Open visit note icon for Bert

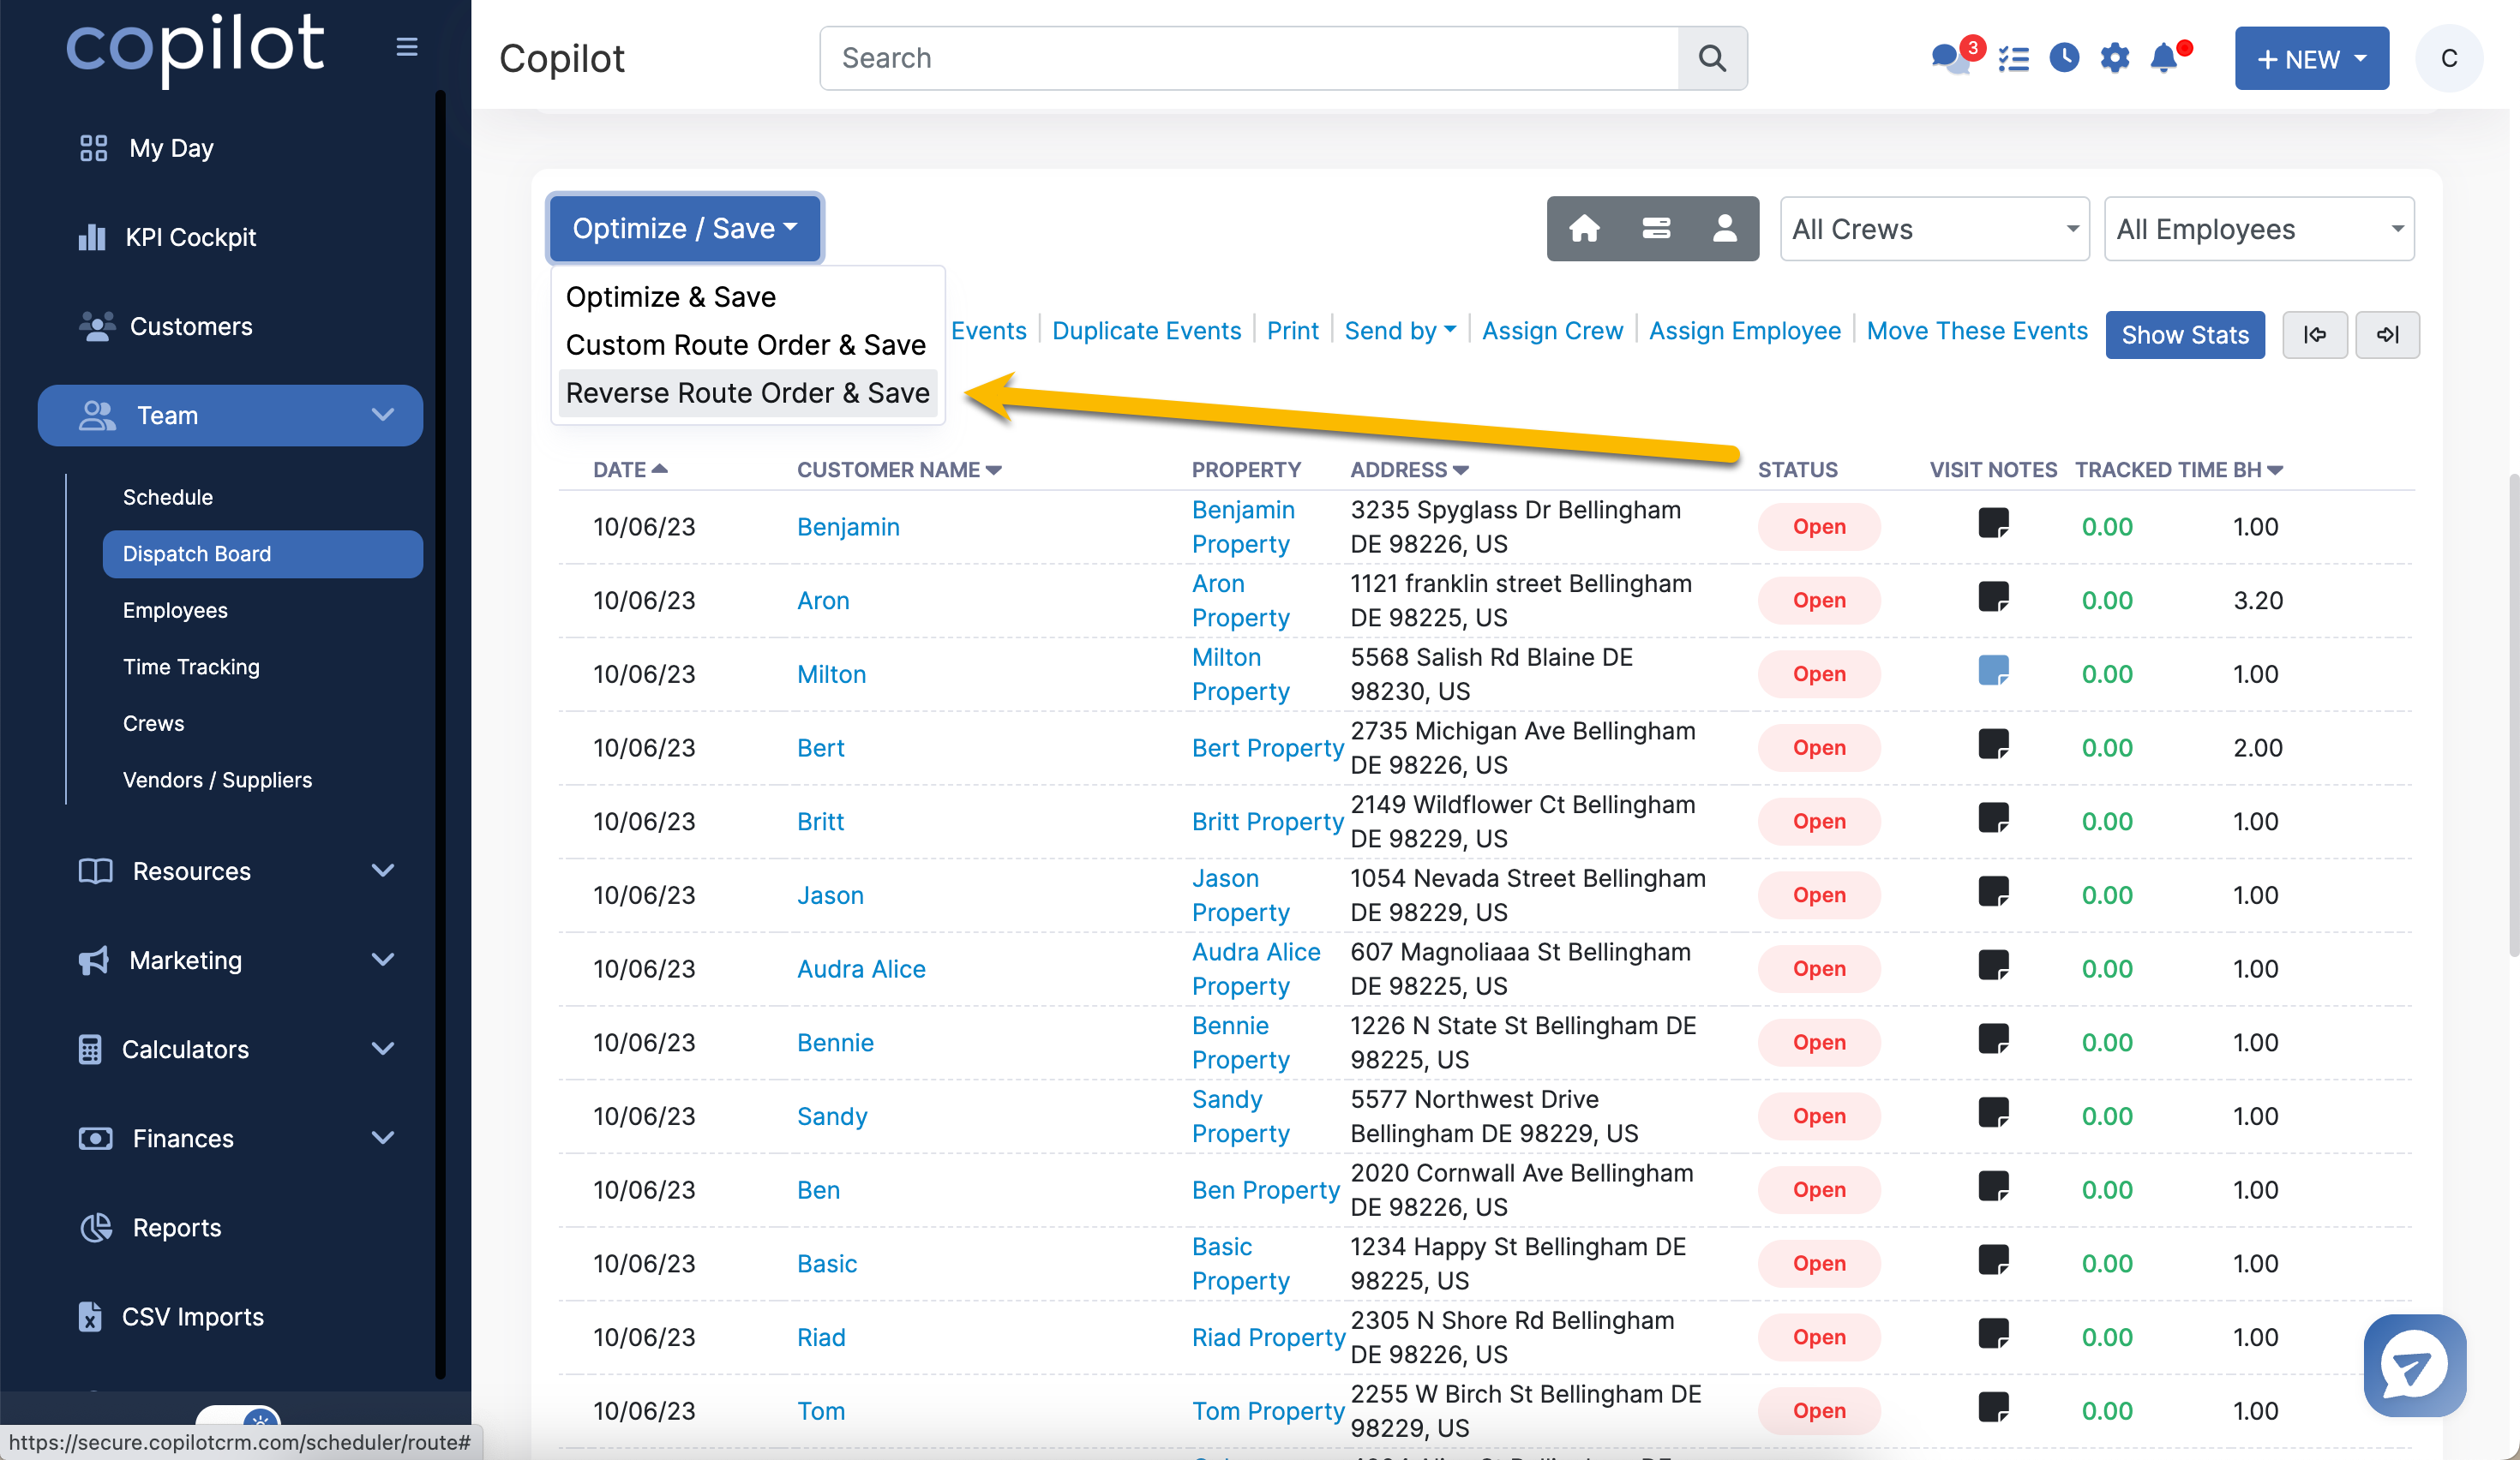[1993, 745]
